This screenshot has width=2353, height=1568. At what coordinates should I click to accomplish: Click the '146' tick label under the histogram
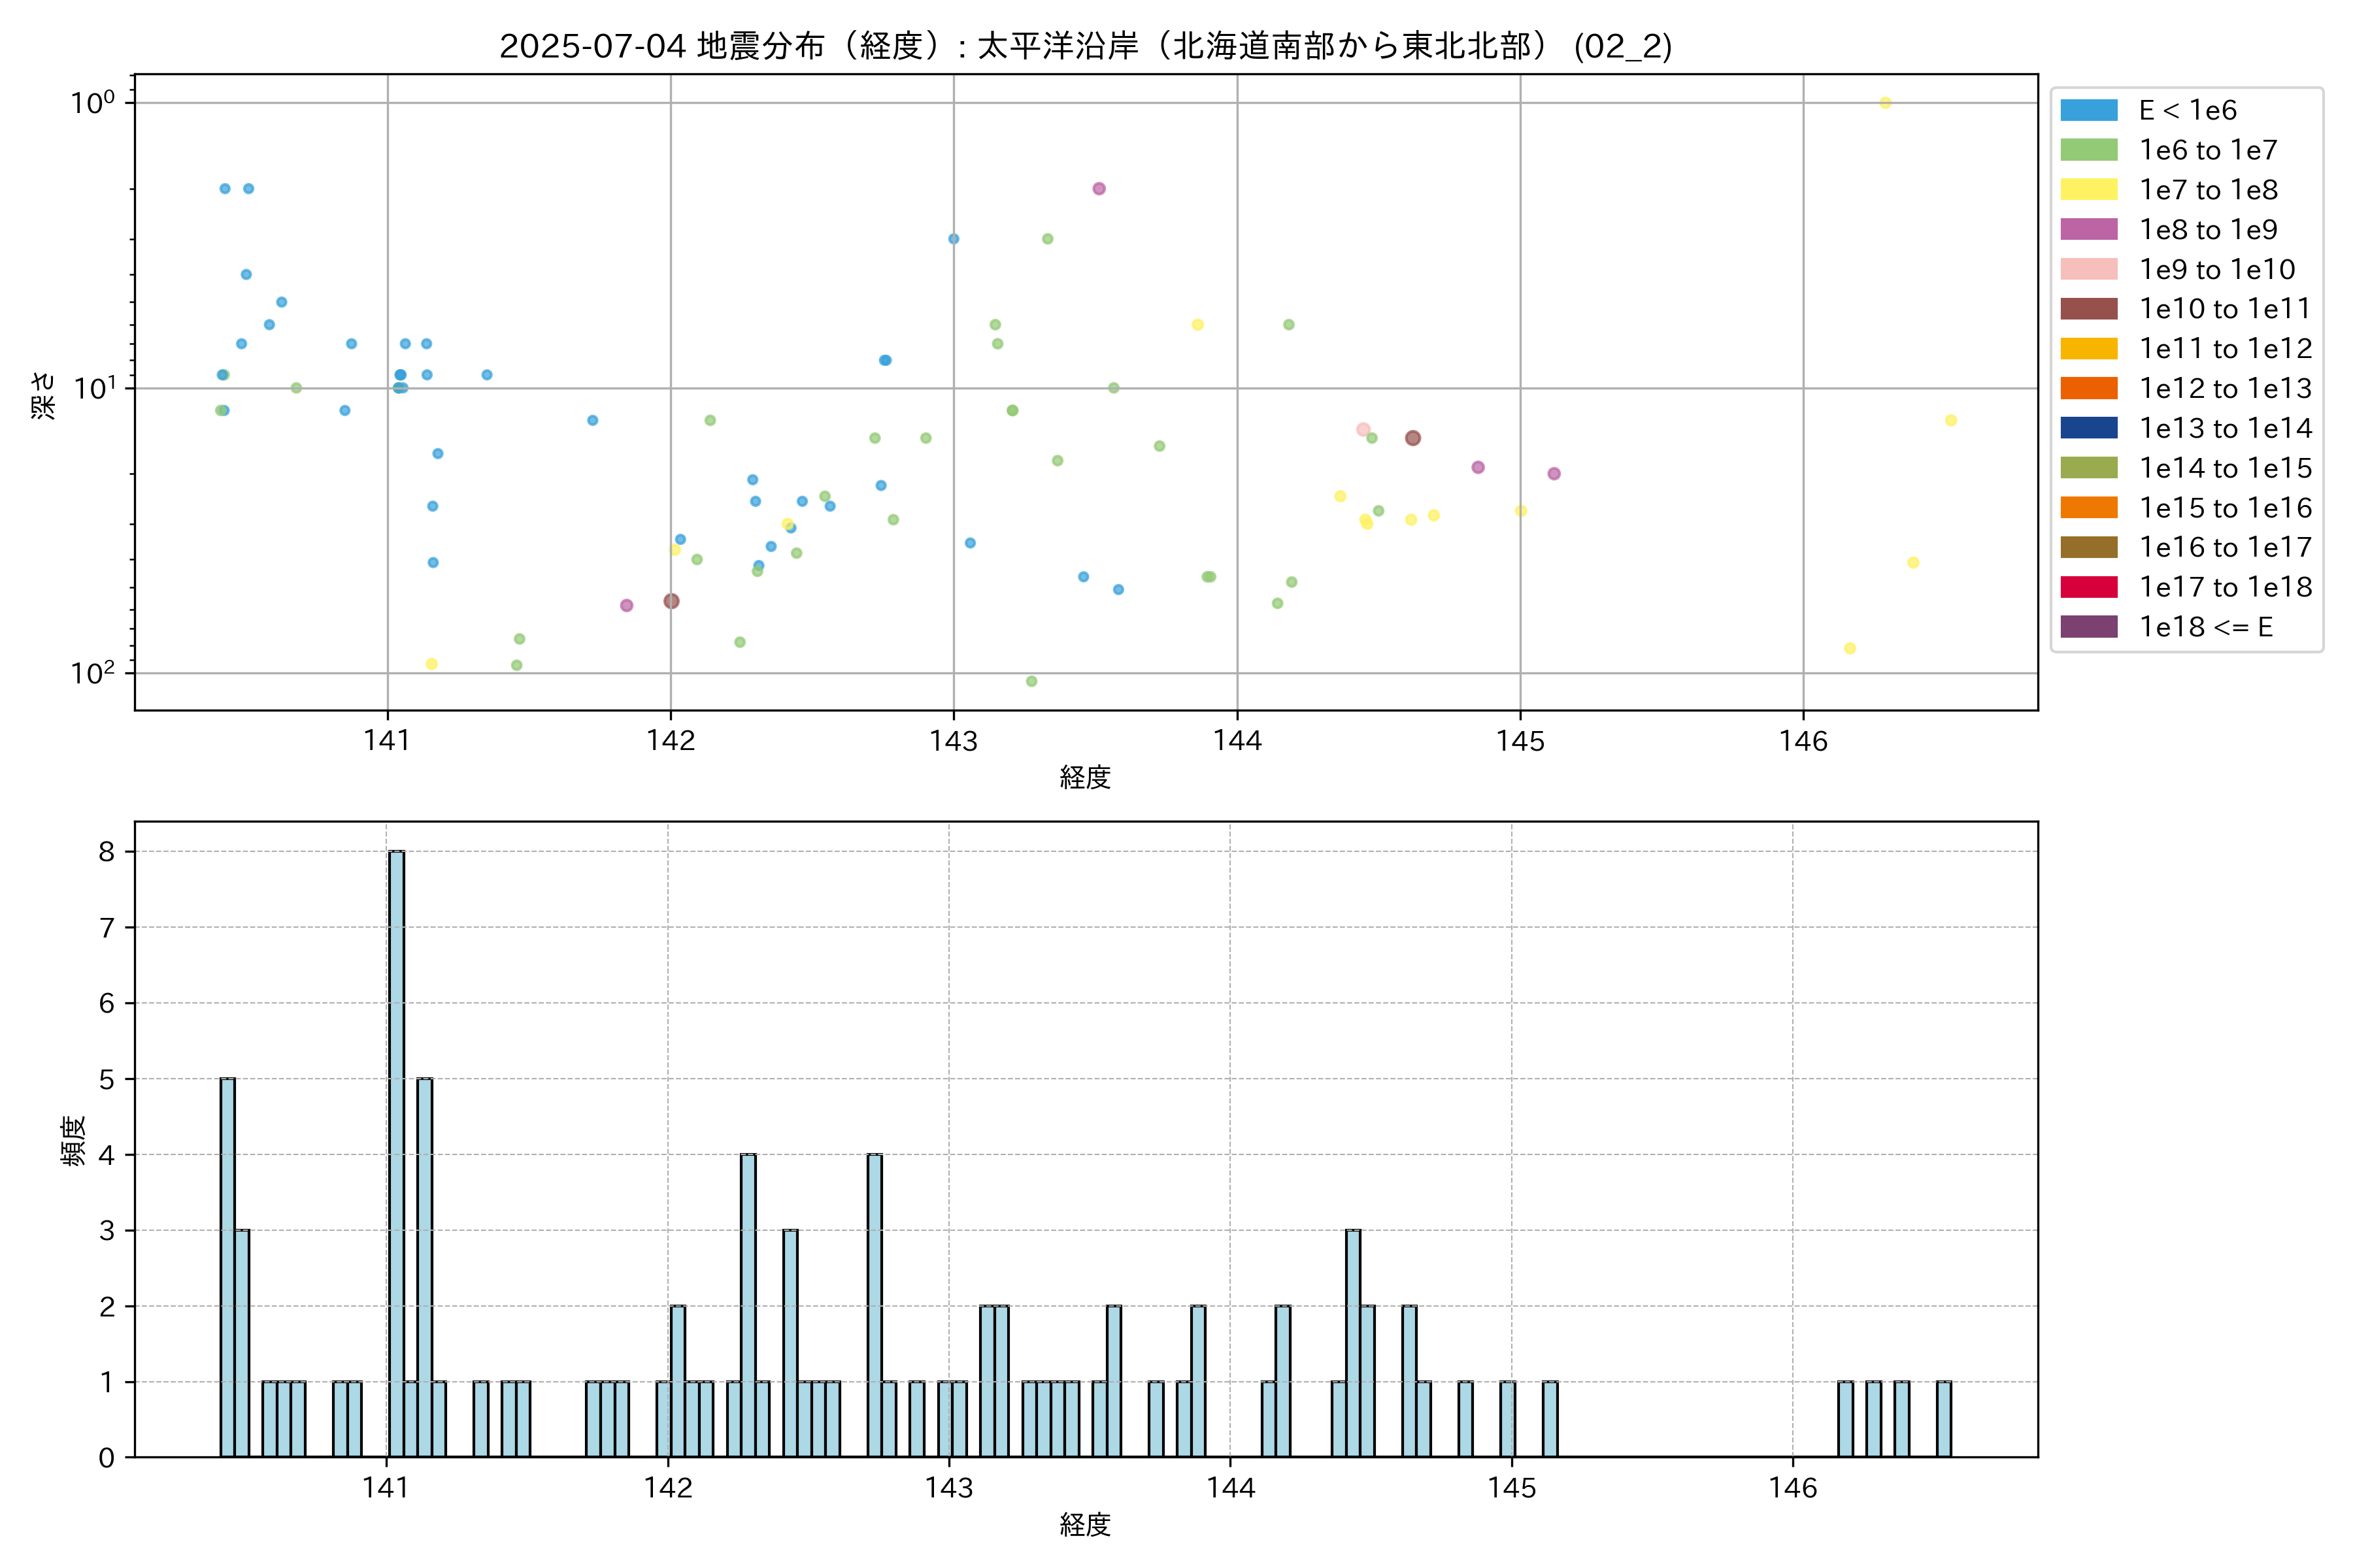(1793, 1488)
